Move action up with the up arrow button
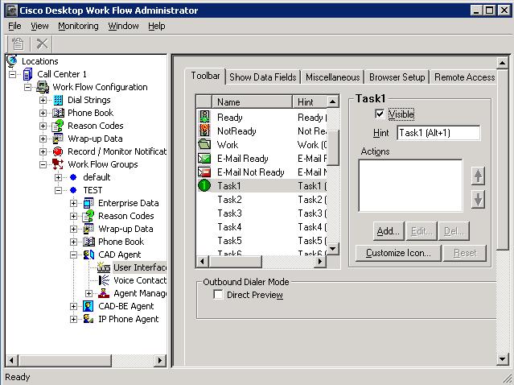The height and width of the screenshot is (385, 514). coord(478,176)
